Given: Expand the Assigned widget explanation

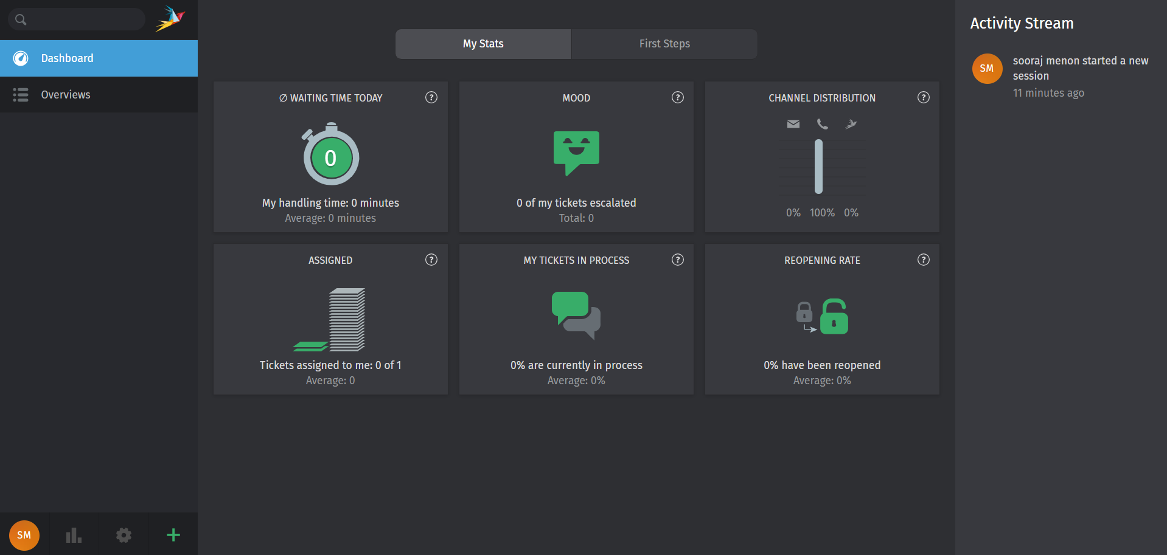Looking at the screenshot, I should click(431, 260).
